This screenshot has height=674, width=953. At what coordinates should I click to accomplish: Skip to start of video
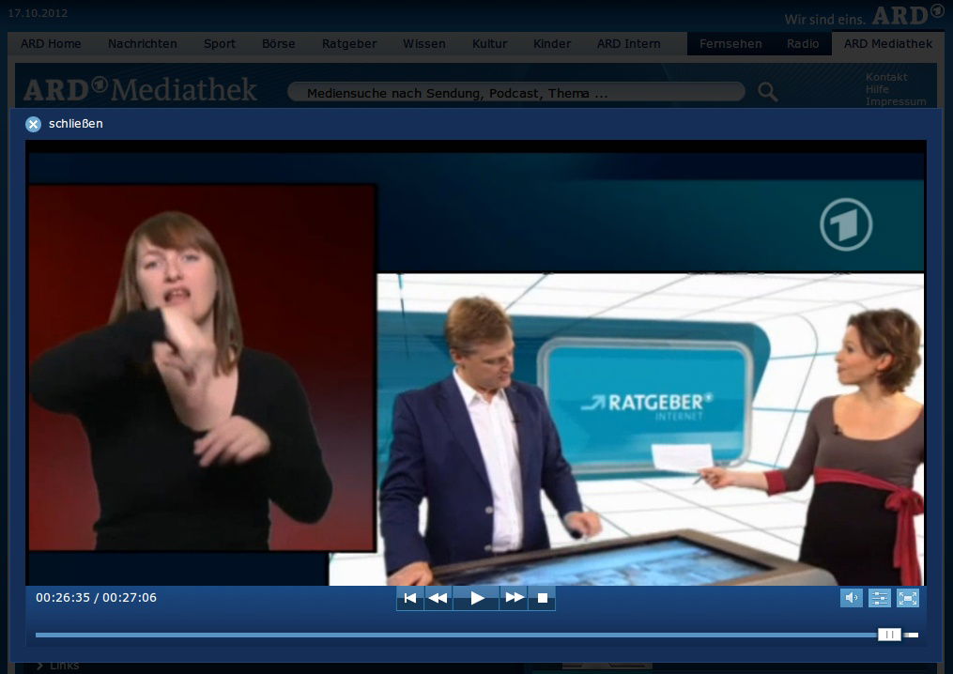pyautogui.click(x=410, y=598)
